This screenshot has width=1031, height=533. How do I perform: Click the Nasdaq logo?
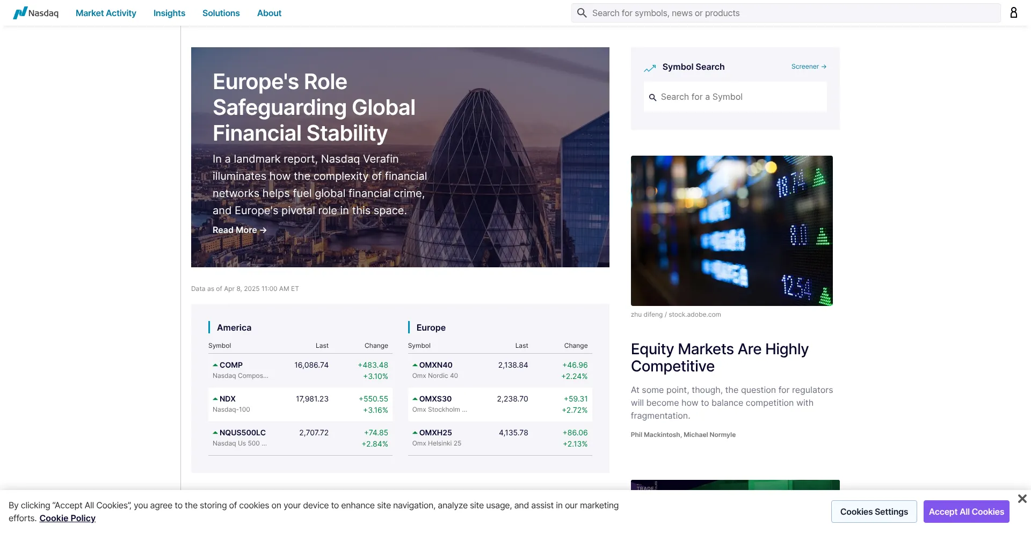pos(36,13)
